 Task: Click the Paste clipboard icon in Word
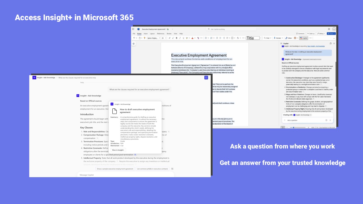coord(140,38)
